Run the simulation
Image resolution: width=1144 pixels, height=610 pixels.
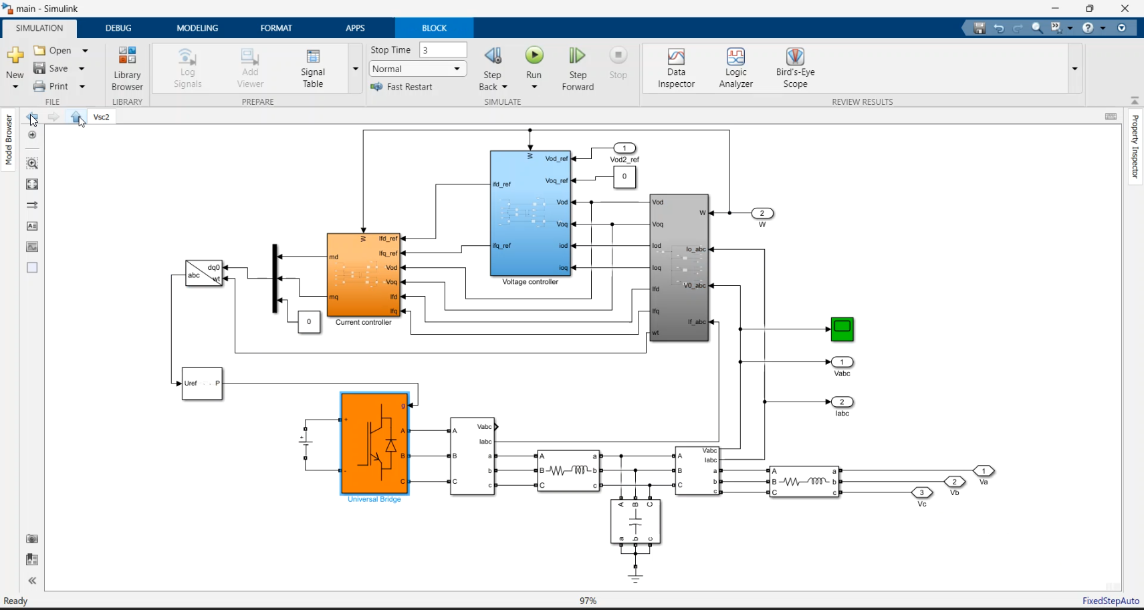pyautogui.click(x=534, y=55)
